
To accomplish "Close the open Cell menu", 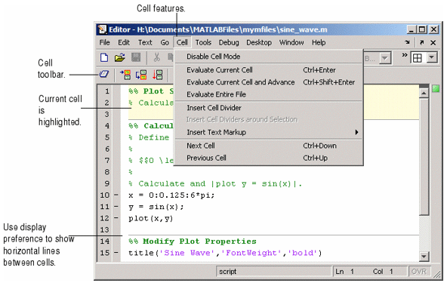I will [182, 42].
